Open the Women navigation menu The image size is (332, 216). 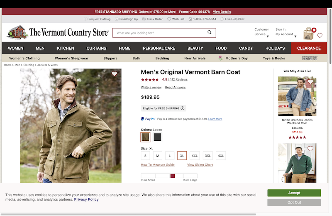(16, 48)
